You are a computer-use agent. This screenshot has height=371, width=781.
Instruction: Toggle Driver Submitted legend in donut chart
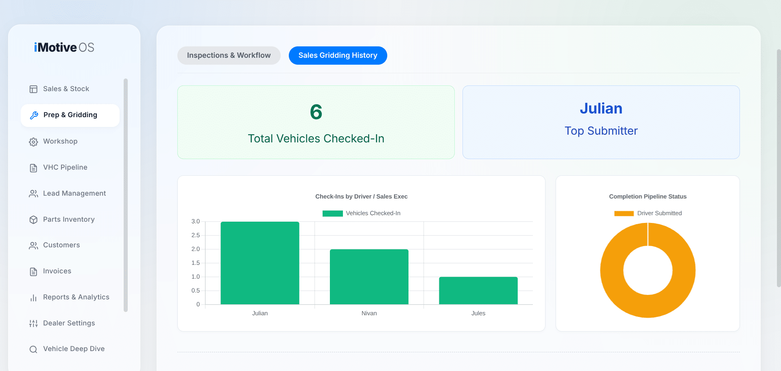[648, 213]
